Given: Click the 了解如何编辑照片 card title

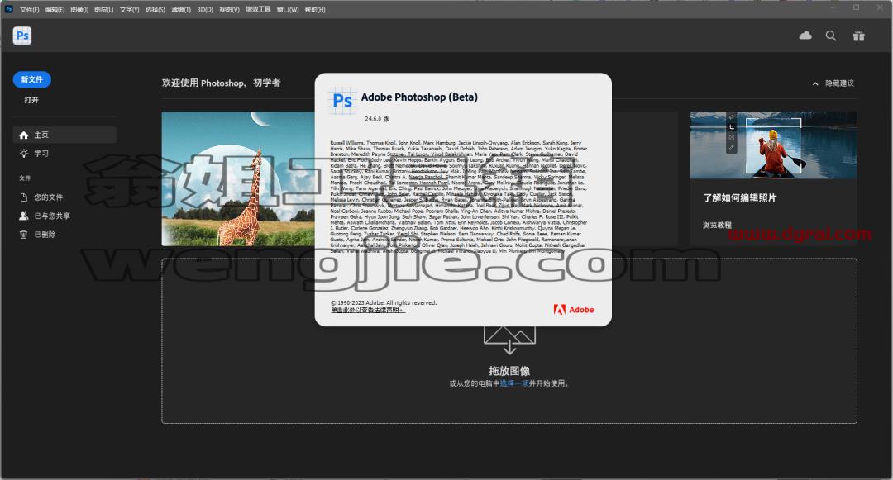Looking at the screenshot, I should pyautogui.click(x=740, y=198).
